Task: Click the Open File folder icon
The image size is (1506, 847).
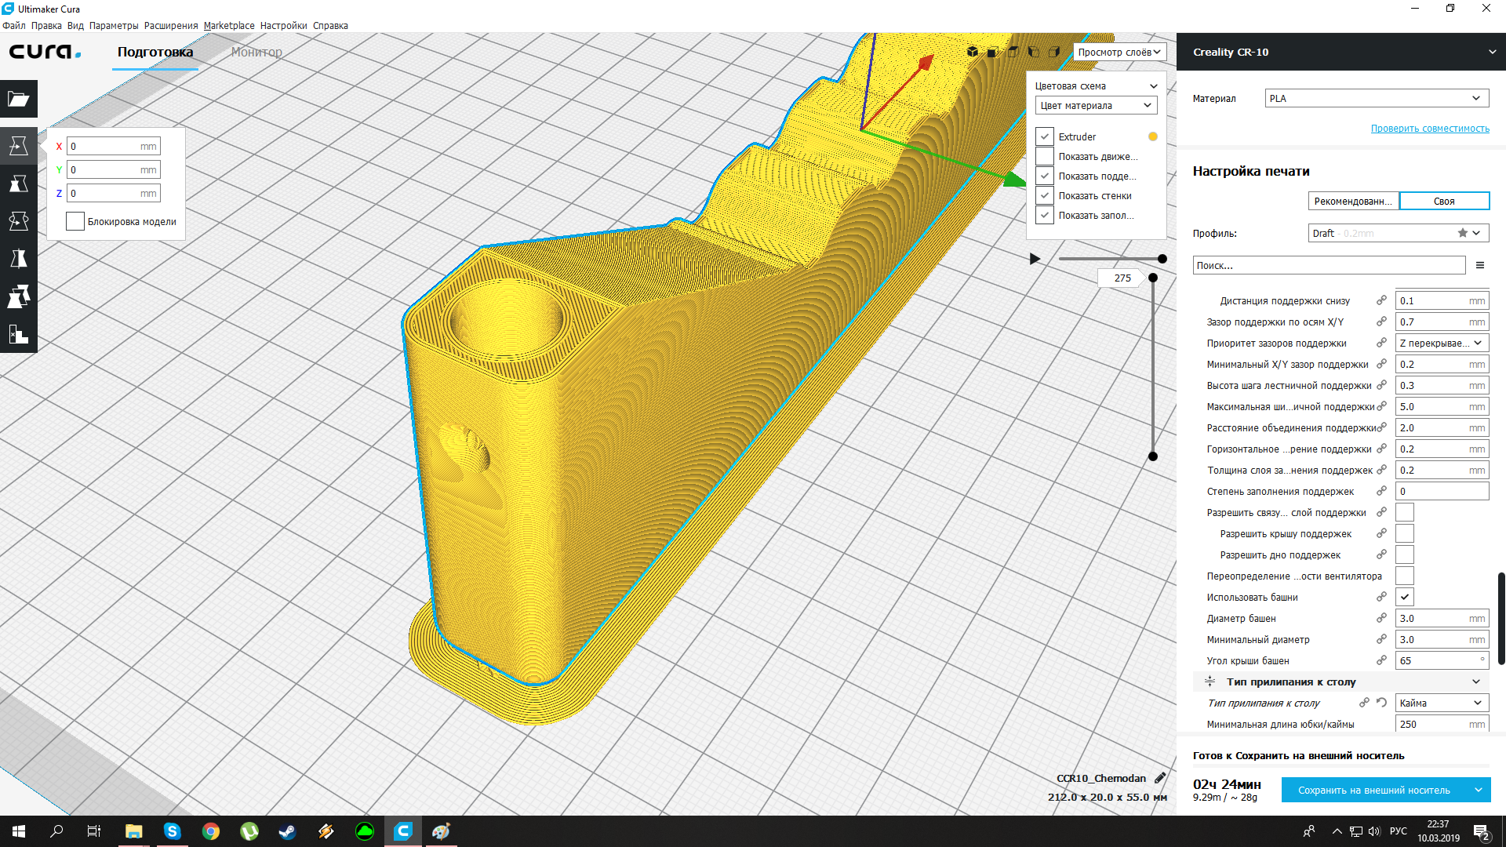Action: [18, 100]
